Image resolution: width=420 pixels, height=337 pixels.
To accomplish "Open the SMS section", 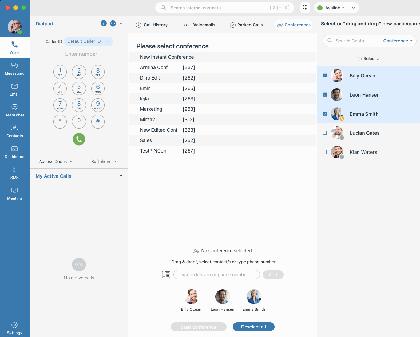I will (x=15, y=173).
